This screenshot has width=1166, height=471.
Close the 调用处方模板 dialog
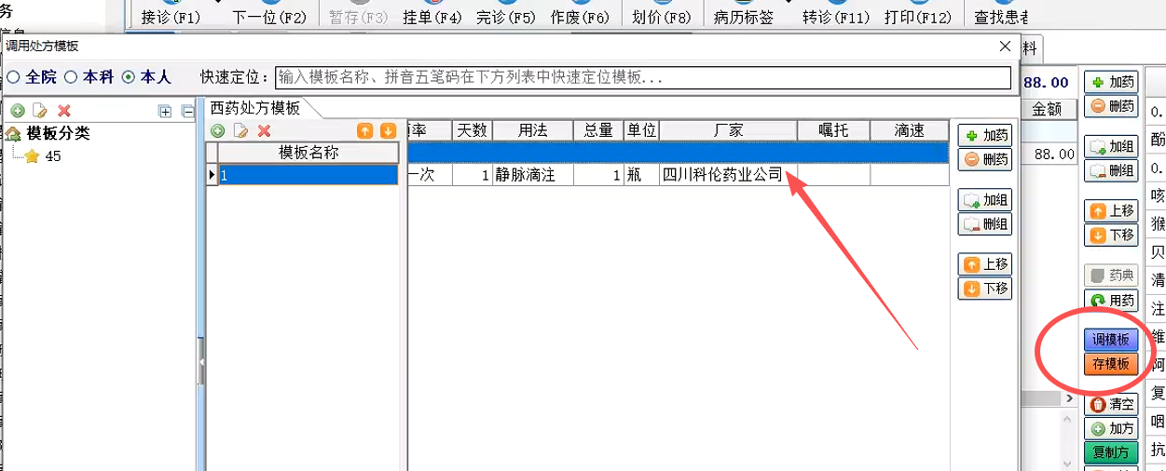click(1005, 47)
